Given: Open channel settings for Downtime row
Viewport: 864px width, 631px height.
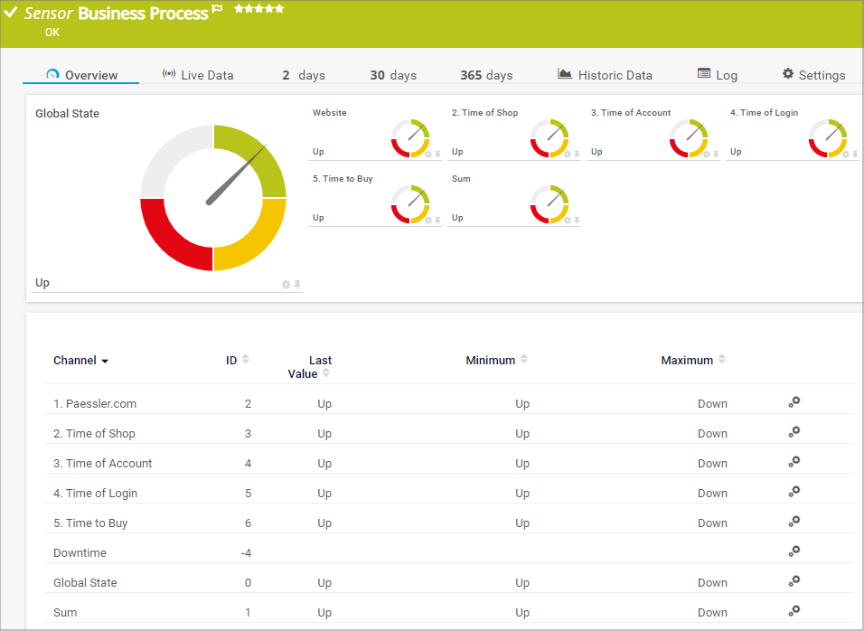Looking at the screenshot, I should click(794, 552).
